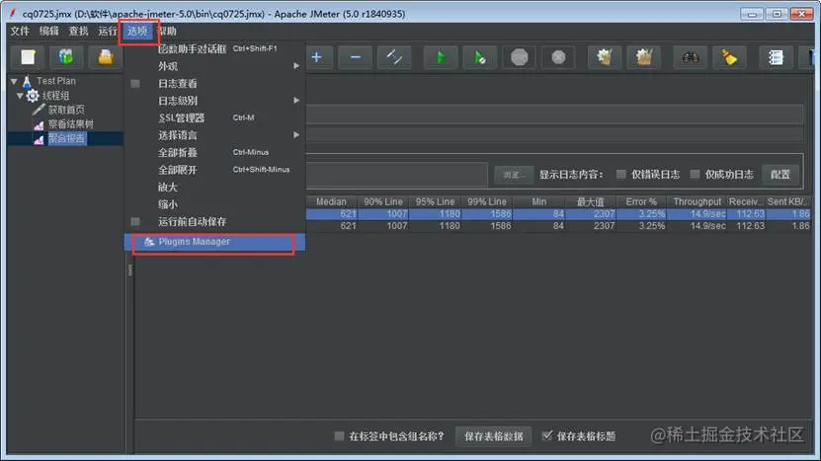The height and width of the screenshot is (461, 821).
Task: Click the Function Helper list toolbar icon
Action: pos(776,57)
